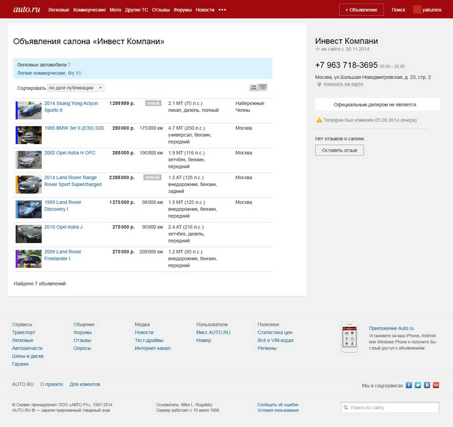453x427 pixels.
Task: Open 2009 Land Rover Freelander I listing
Action: point(62,255)
